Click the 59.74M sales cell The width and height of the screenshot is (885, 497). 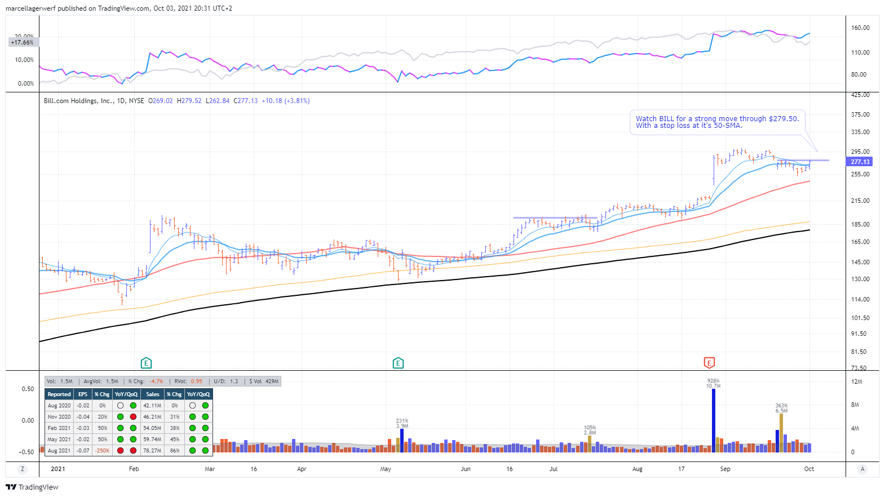point(152,440)
